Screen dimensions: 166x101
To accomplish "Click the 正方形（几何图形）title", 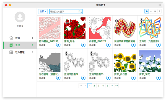I will coord(149,41).
